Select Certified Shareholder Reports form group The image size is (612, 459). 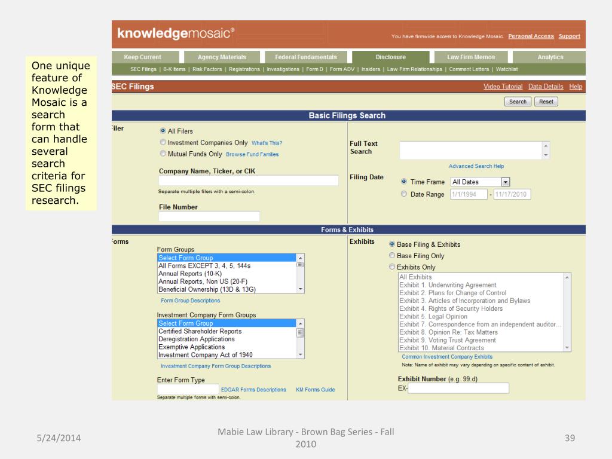click(x=227, y=331)
